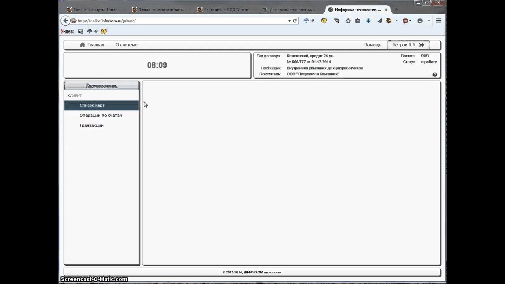Open Главная home link in site menu
The width and height of the screenshot is (505, 284).
point(92,45)
